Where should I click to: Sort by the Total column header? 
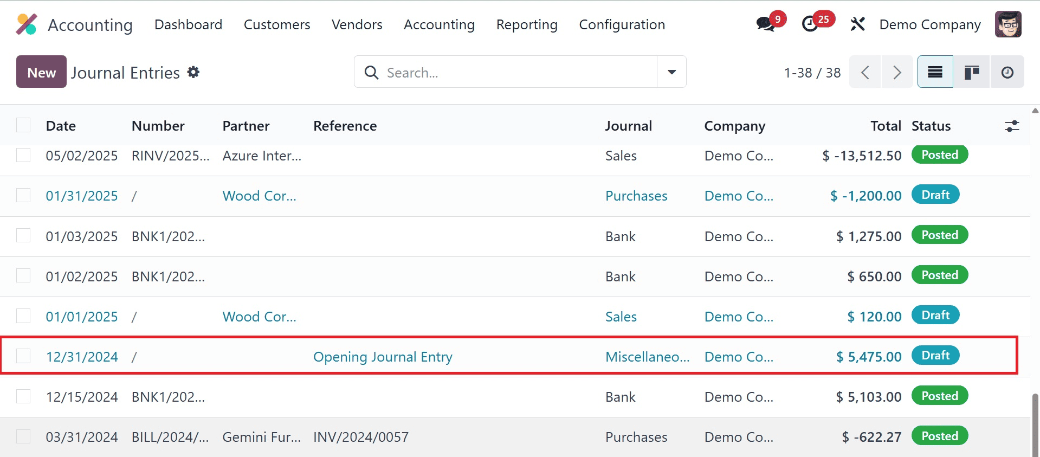886,126
